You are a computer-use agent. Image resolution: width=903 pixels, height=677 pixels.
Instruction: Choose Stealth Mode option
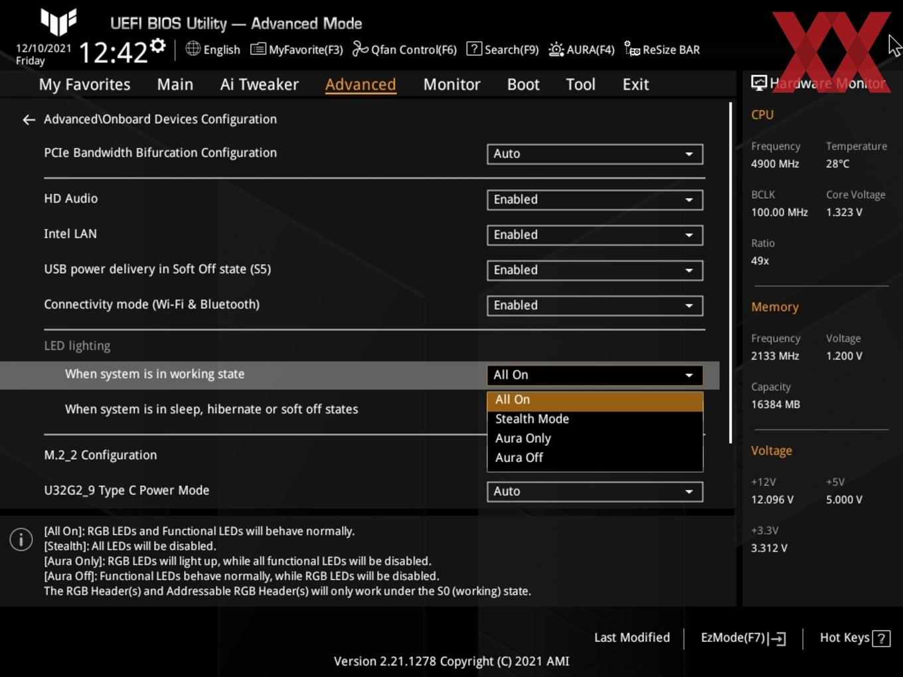point(595,419)
